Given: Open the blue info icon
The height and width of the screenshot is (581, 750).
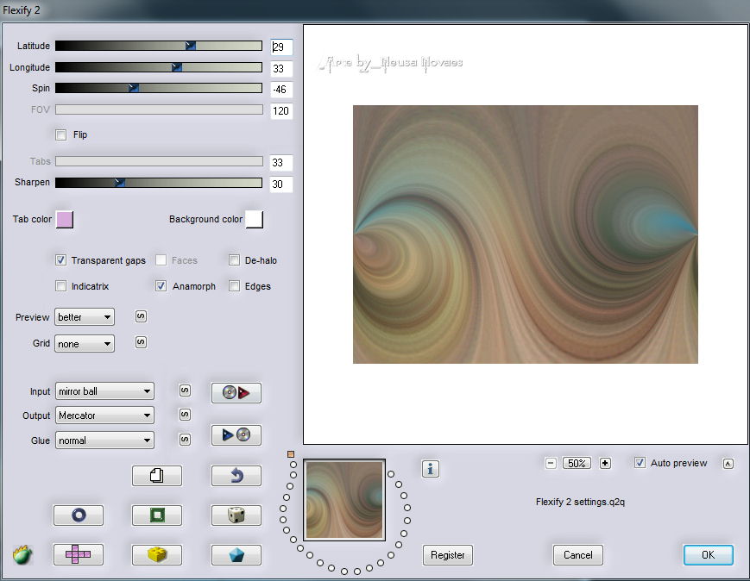Looking at the screenshot, I should click(x=431, y=469).
